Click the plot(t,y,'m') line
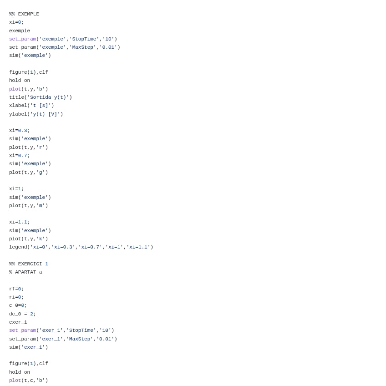386x386 pixels. pyautogui.click(x=28, y=206)
